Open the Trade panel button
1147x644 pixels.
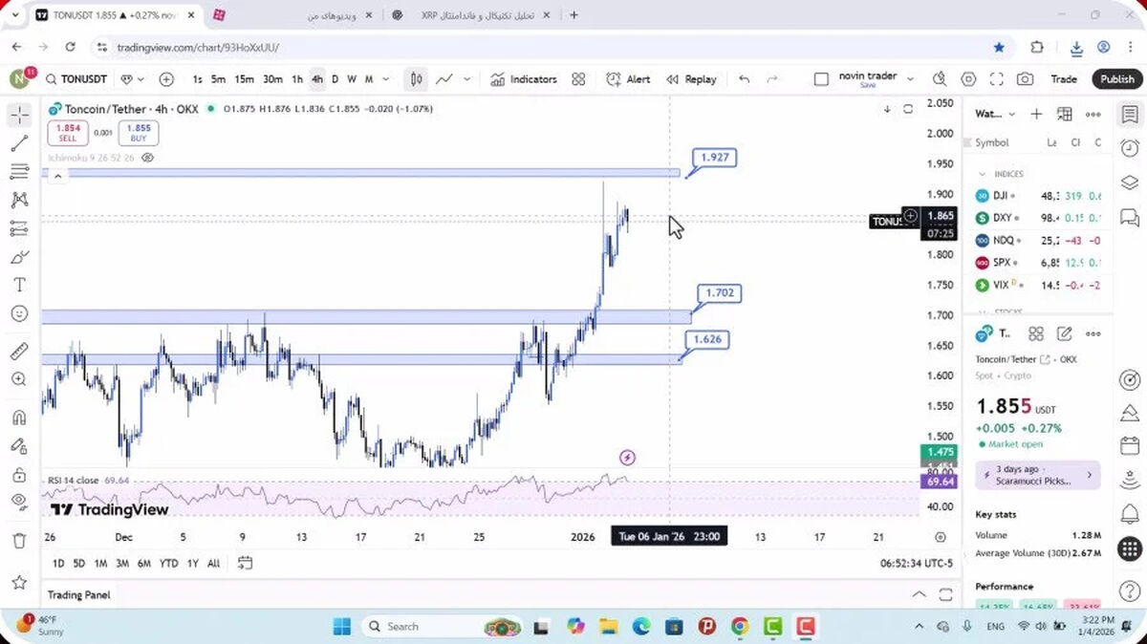click(1064, 79)
